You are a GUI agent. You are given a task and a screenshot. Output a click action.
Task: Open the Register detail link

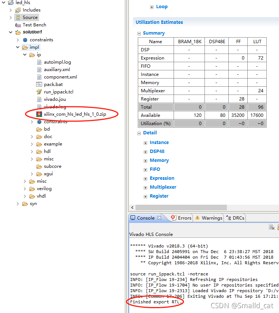pyautogui.click(x=159, y=196)
